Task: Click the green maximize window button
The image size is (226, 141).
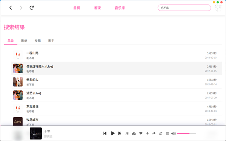Action: tap(218, 2)
